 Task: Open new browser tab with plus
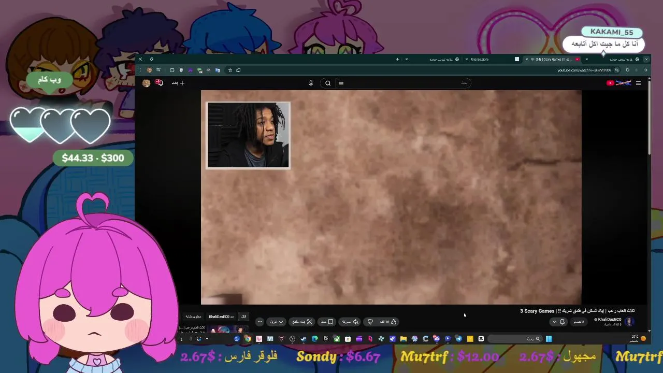[397, 59]
